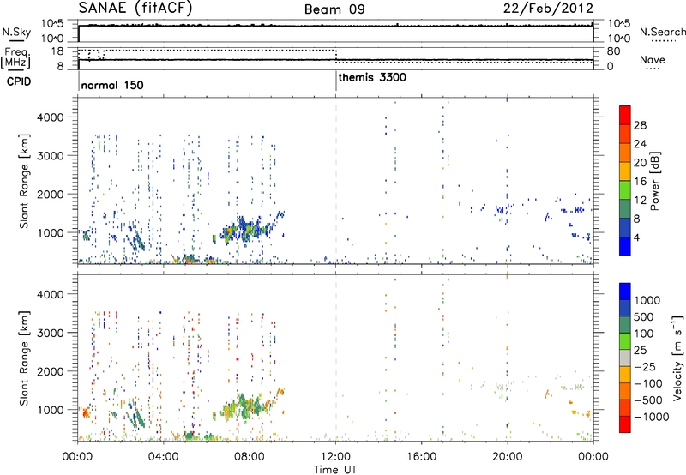This screenshot has height=475, width=686.
Task: Click the 80 tick on Nave axis
Action: pos(613,51)
